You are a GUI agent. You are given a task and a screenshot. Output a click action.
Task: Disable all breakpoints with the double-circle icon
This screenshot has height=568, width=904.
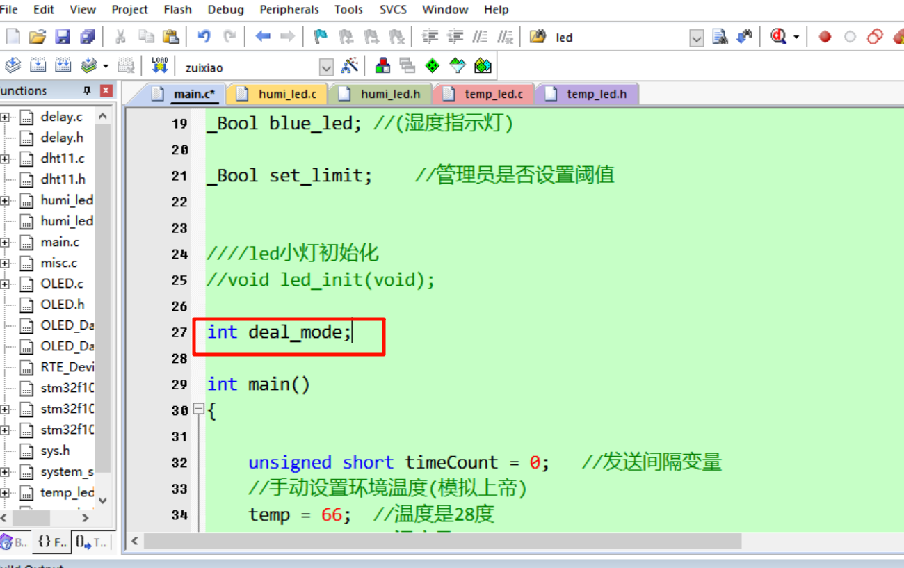pyautogui.click(x=875, y=37)
